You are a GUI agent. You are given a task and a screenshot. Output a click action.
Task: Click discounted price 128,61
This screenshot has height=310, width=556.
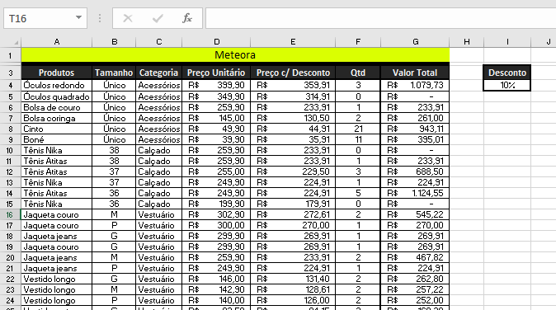pyautogui.click(x=293, y=290)
